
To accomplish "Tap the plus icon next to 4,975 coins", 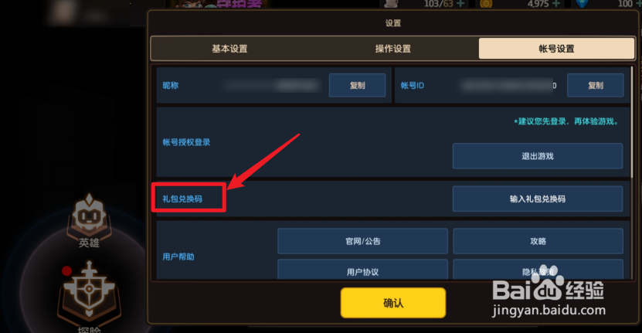I will pos(556,4).
